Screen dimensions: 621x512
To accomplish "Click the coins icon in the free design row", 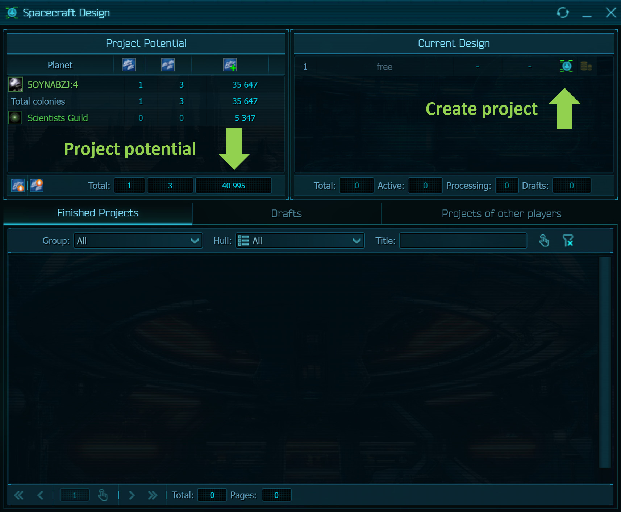I will pos(586,66).
